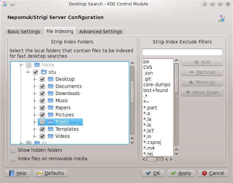Toggle Show hidden folders checkbox
The height and width of the screenshot is (183, 233).
[13, 150]
